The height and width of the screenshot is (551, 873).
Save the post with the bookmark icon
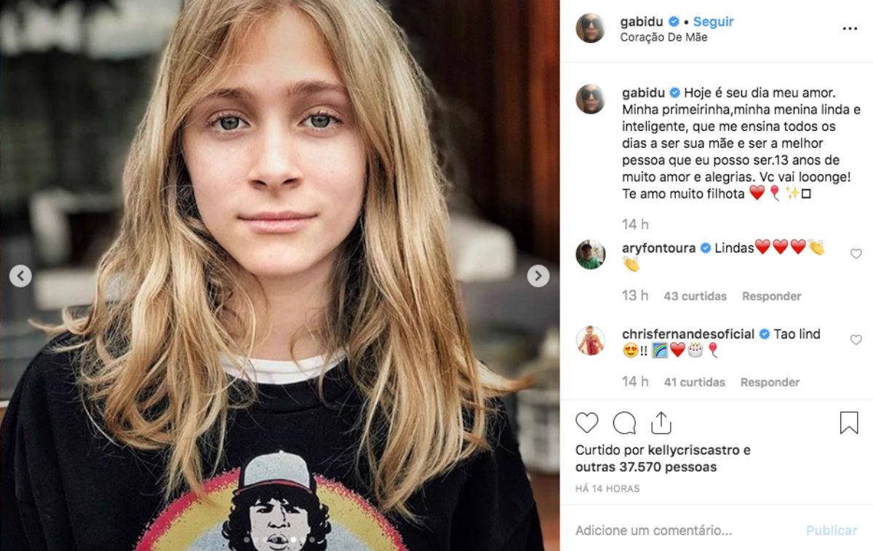pyautogui.click(x=849, y=423)
